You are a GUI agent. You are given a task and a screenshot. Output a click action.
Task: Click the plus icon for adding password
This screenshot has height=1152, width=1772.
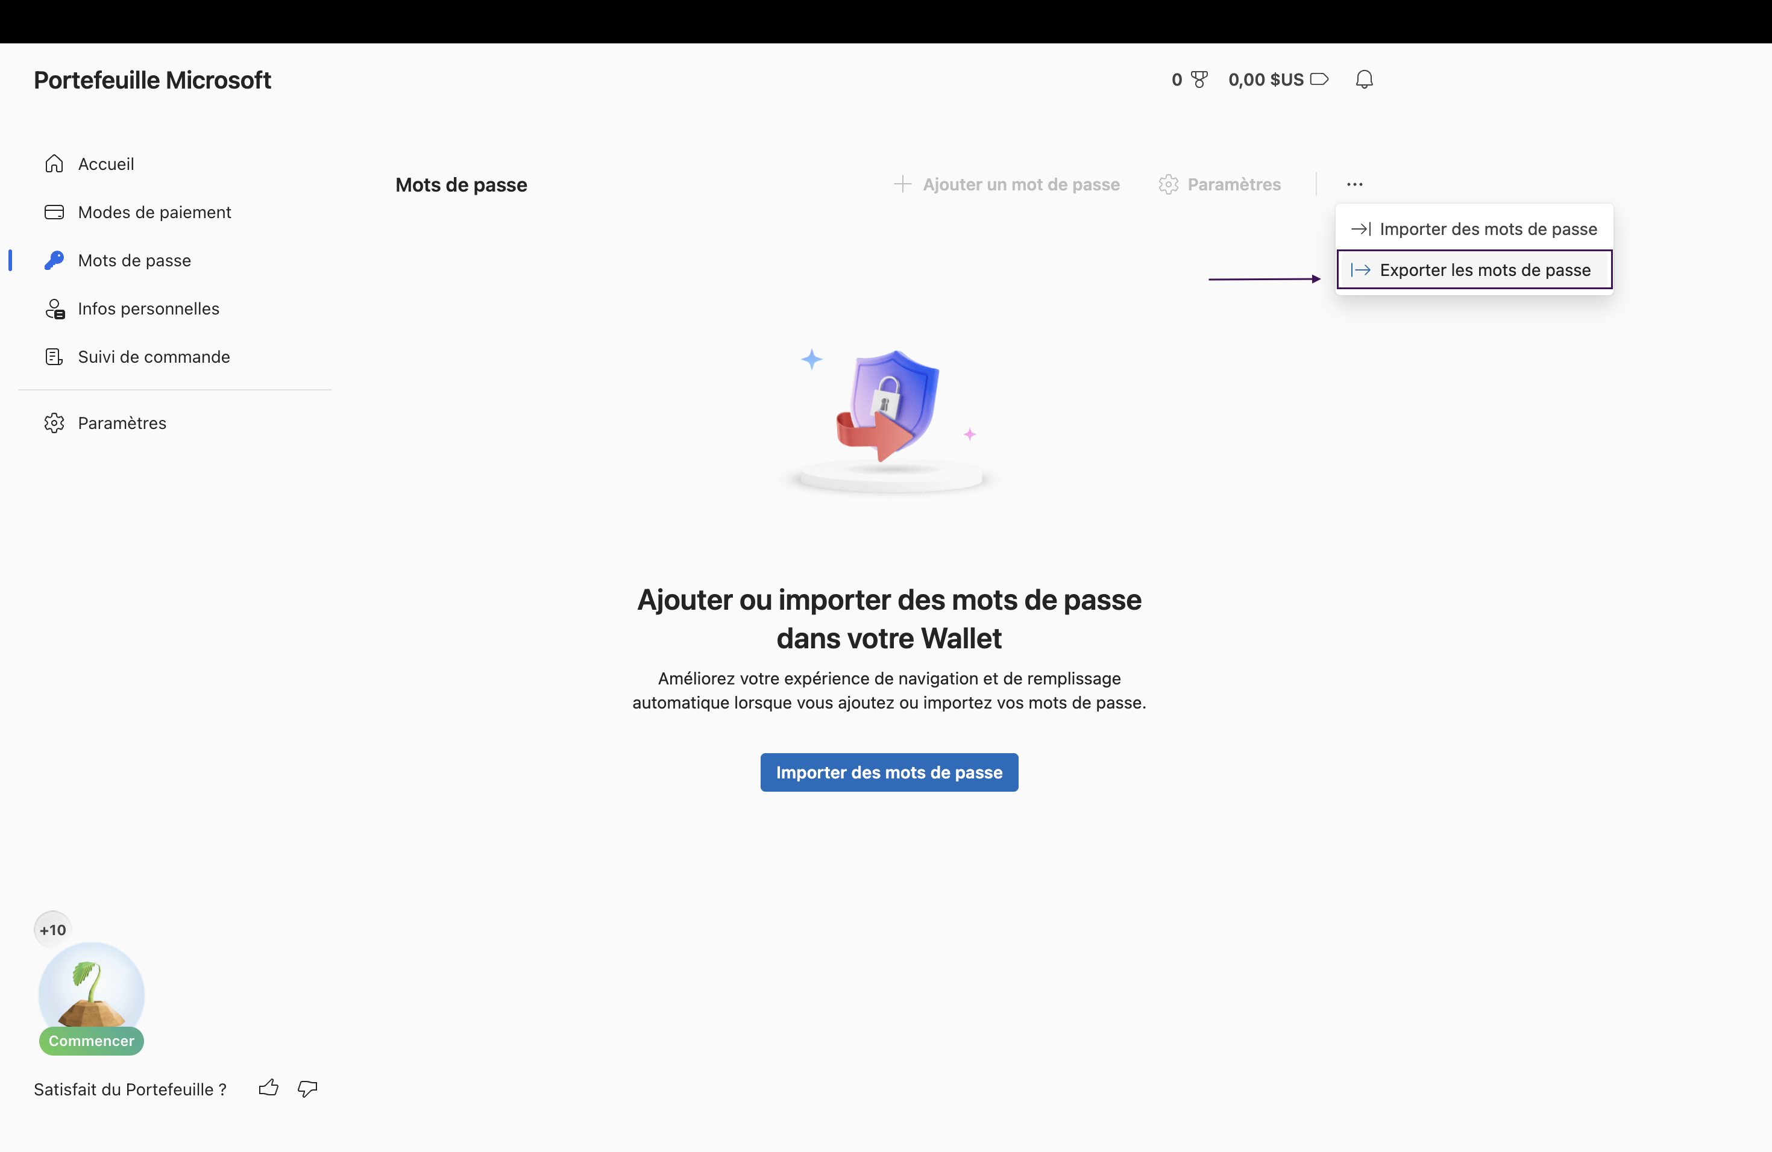(x=902, y=184)
